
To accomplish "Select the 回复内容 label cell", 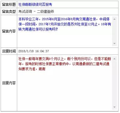I will (9, 83).
